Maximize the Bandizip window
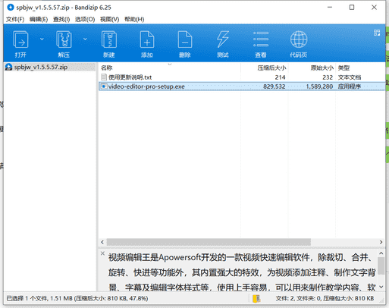This screenshot has width=389, height=308. click(x=352, y=8)
